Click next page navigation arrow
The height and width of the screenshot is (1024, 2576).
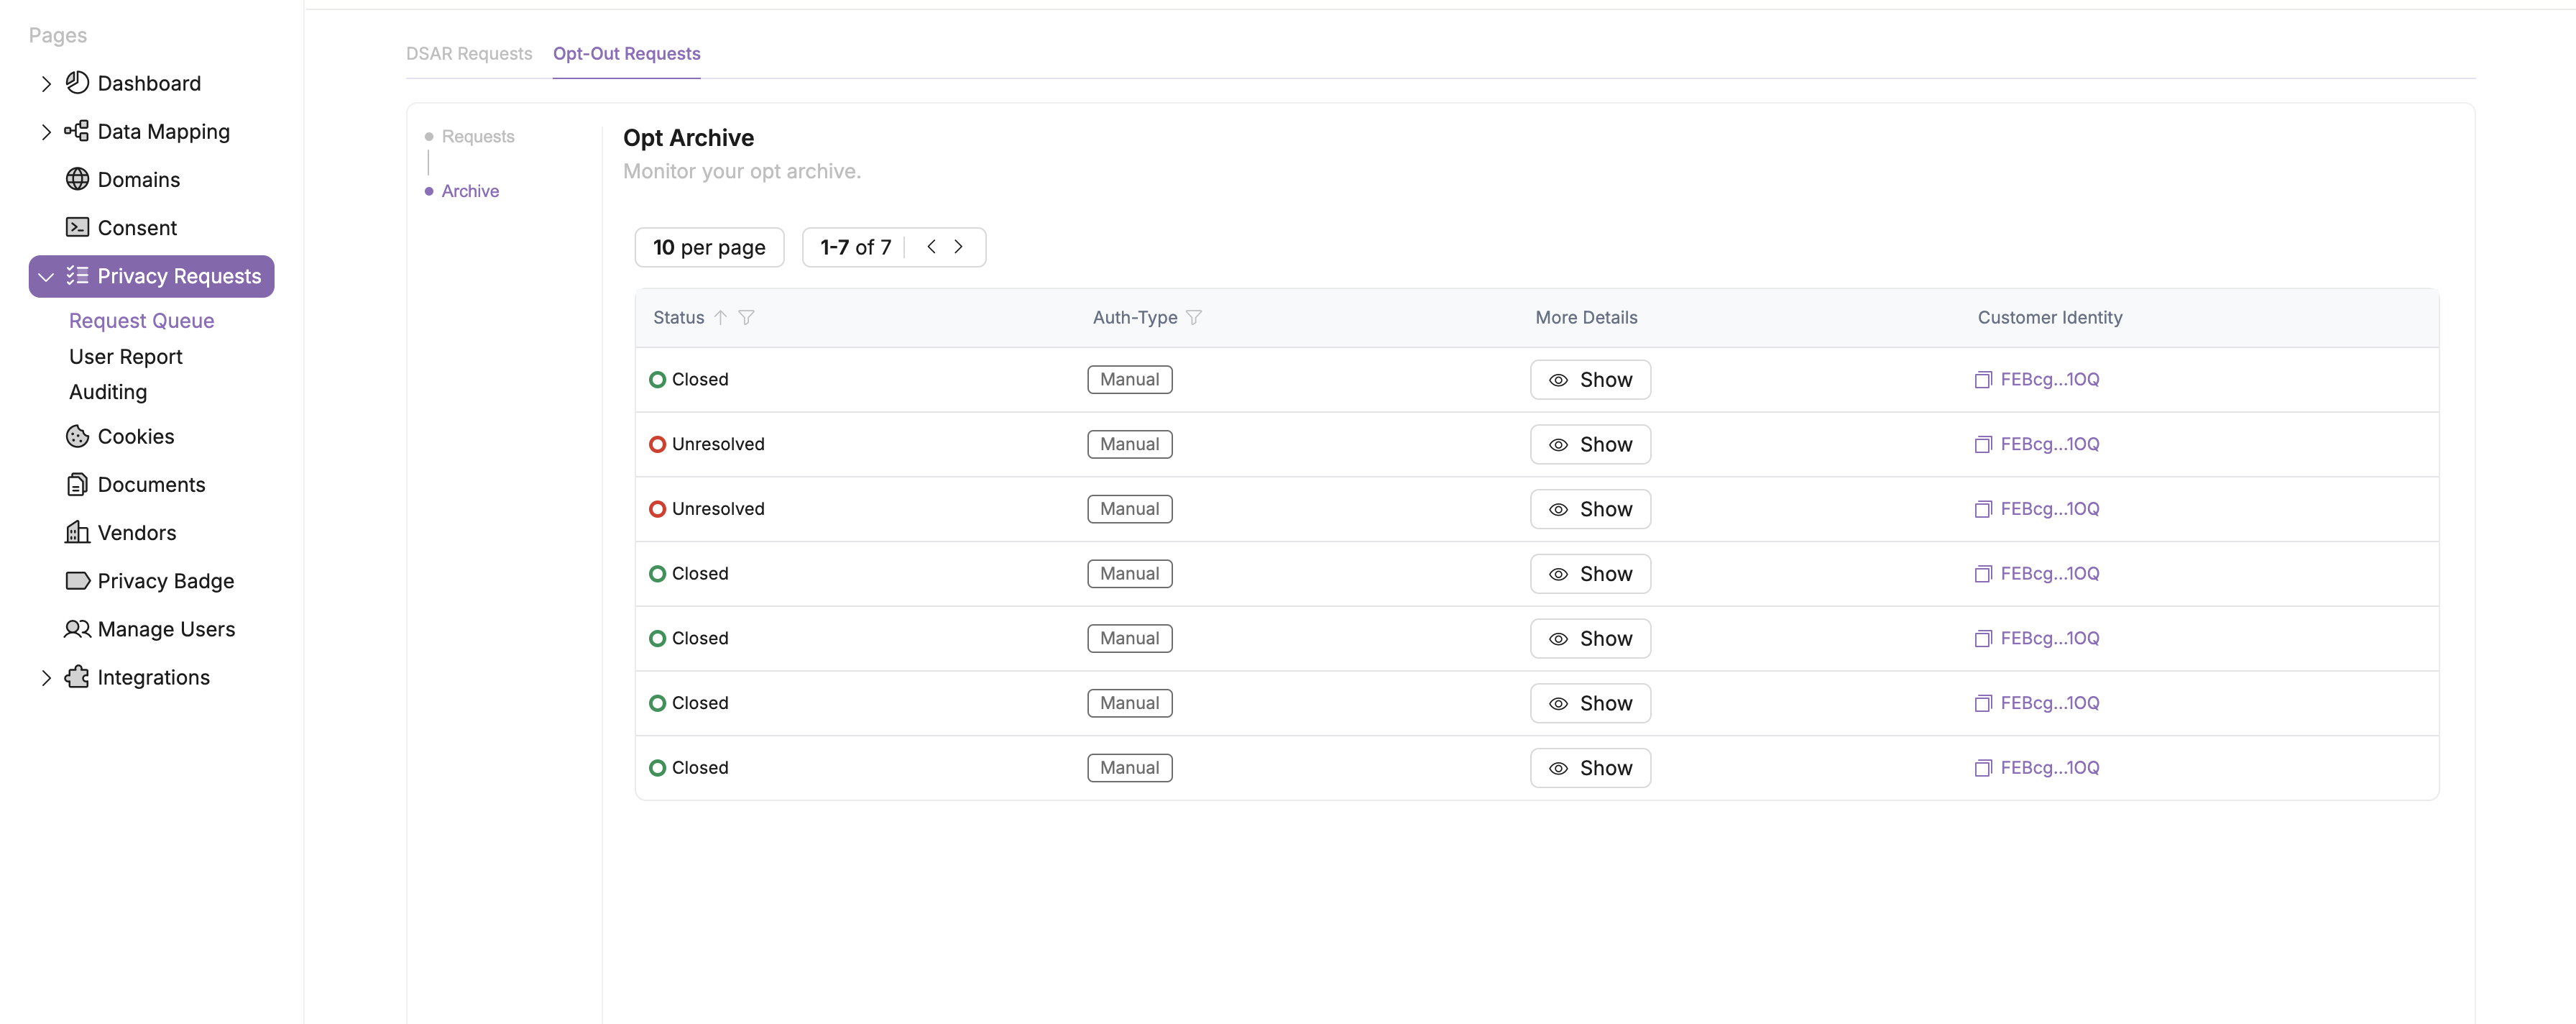click(960, 247)
